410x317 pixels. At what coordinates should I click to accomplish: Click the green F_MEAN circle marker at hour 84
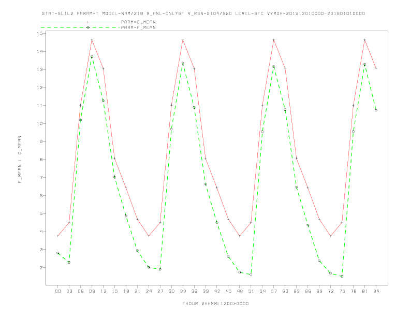click(376, 110)
